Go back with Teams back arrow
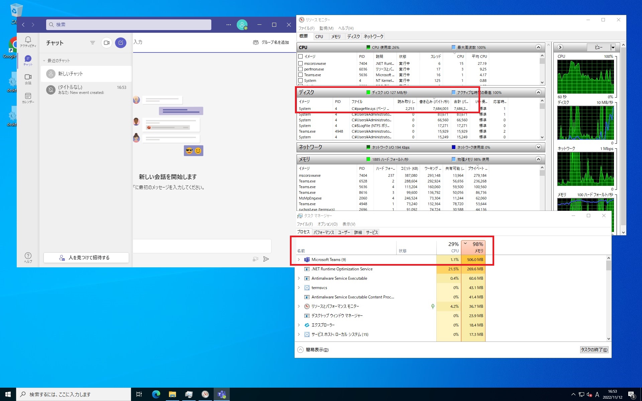The width and height of the screenshot is (642, 401). pyautogui.click(x=23, y=25)
